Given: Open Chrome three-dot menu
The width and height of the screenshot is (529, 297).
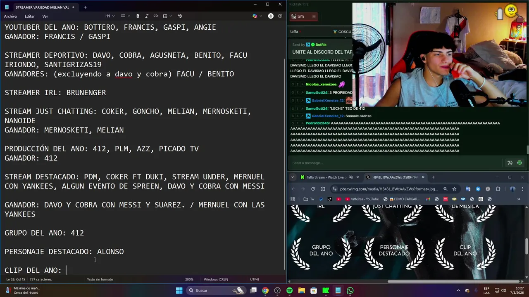Looking at the screenshot, I should tap(522, 189).
